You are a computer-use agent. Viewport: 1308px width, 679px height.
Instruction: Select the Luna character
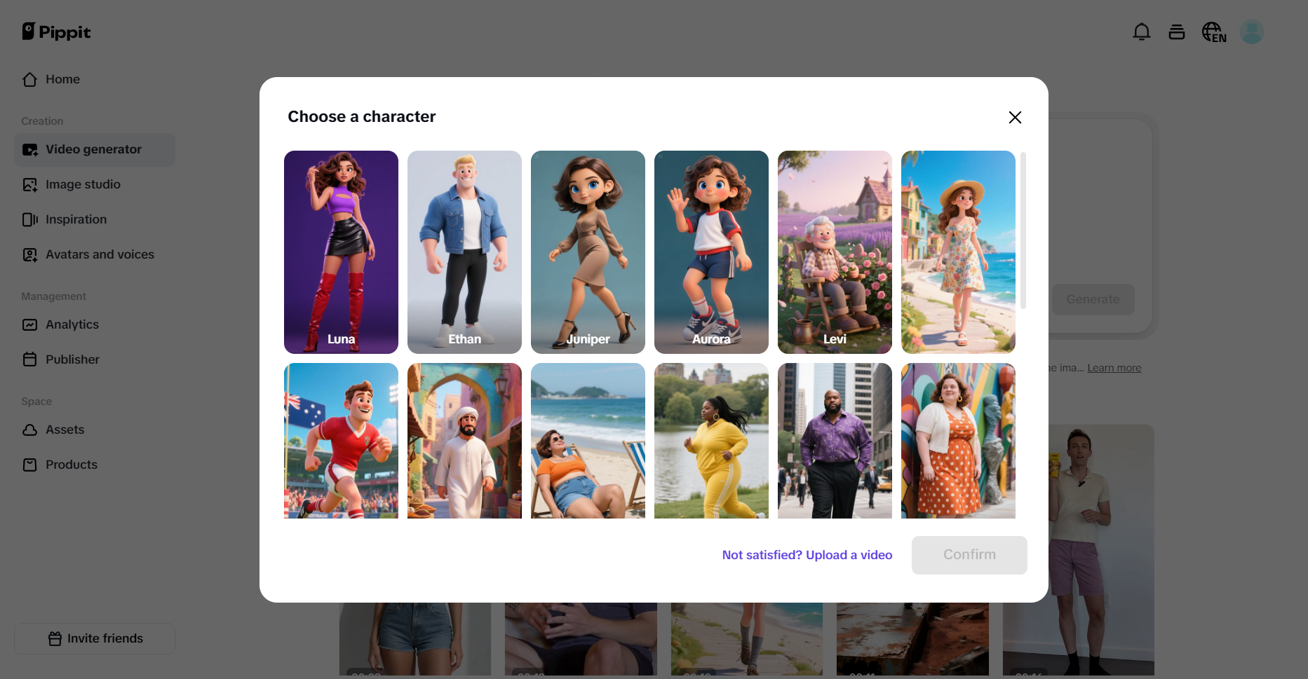341,252
